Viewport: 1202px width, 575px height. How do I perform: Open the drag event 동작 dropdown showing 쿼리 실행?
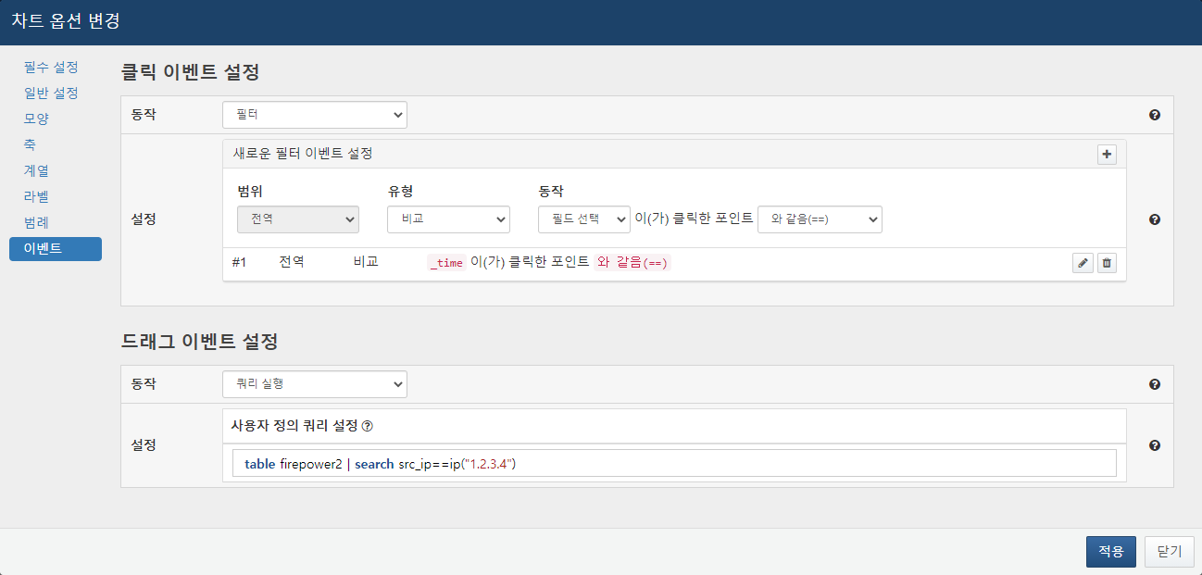click(x=315, y=384)
